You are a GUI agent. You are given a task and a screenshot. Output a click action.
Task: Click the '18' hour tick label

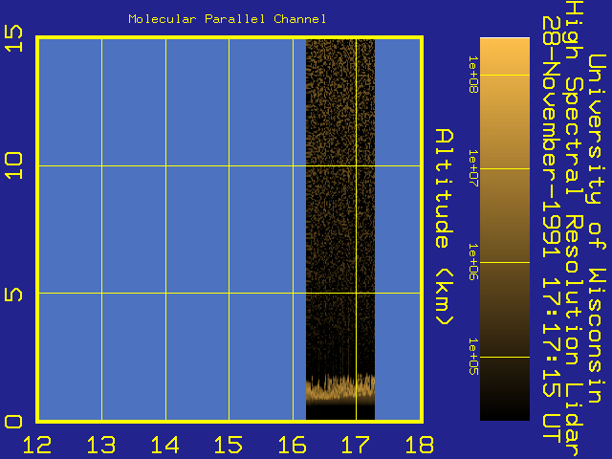(420, 445)
